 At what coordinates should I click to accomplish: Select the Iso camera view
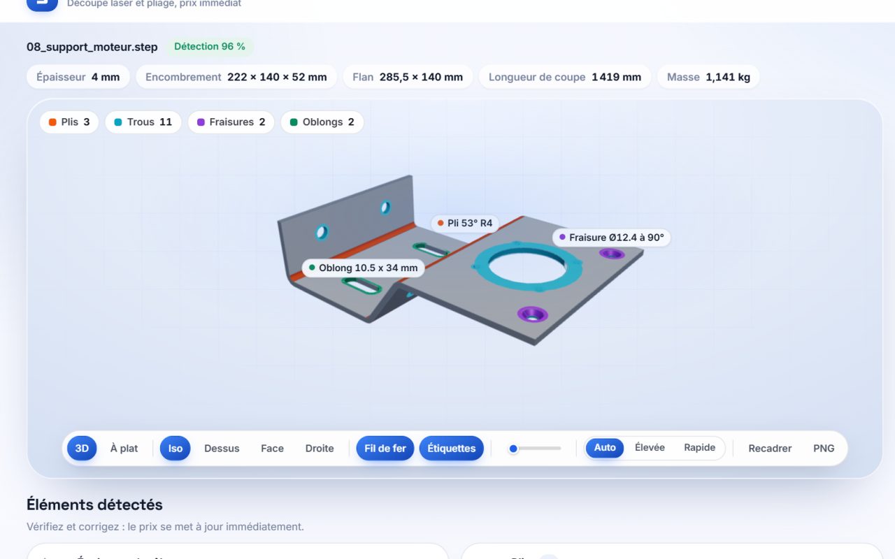click(176, 449)
